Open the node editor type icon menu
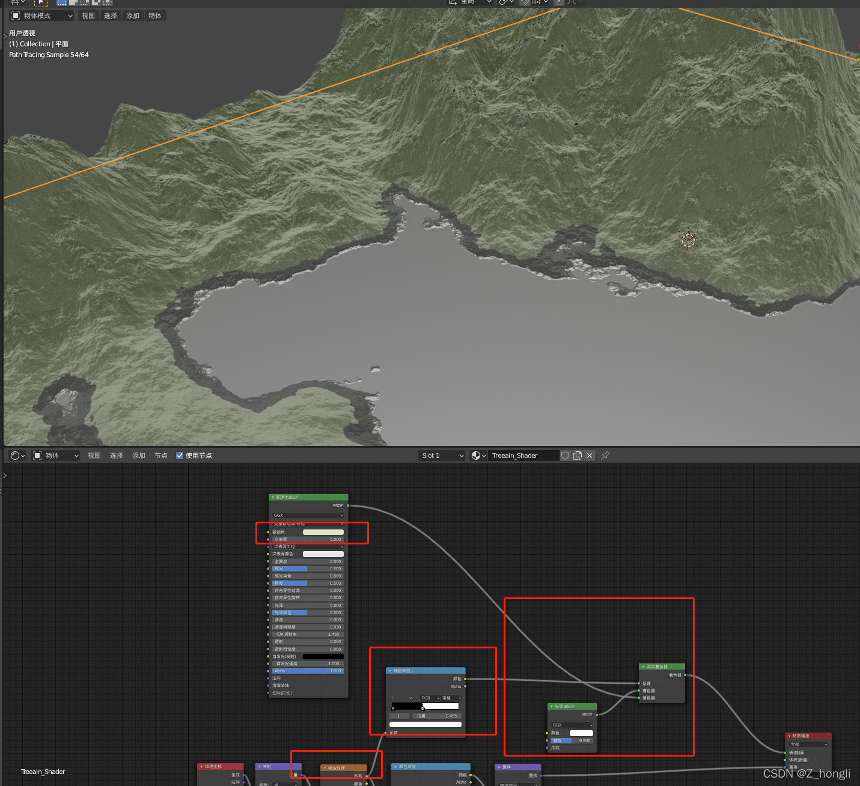Screen dimensions: 860x786 click(17, 455)
